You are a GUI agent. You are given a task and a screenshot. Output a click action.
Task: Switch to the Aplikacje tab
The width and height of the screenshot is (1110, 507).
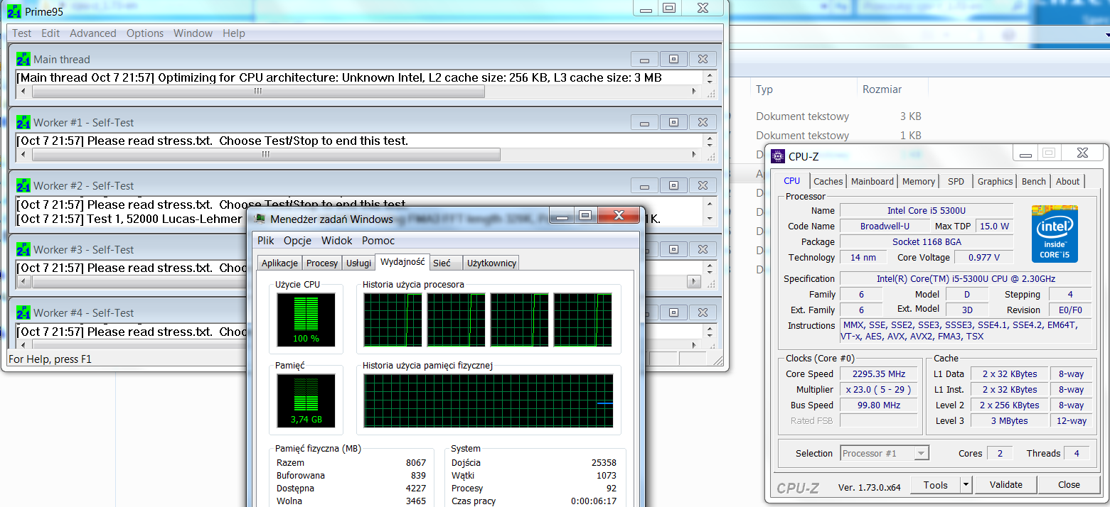click(x=279, y=263)
